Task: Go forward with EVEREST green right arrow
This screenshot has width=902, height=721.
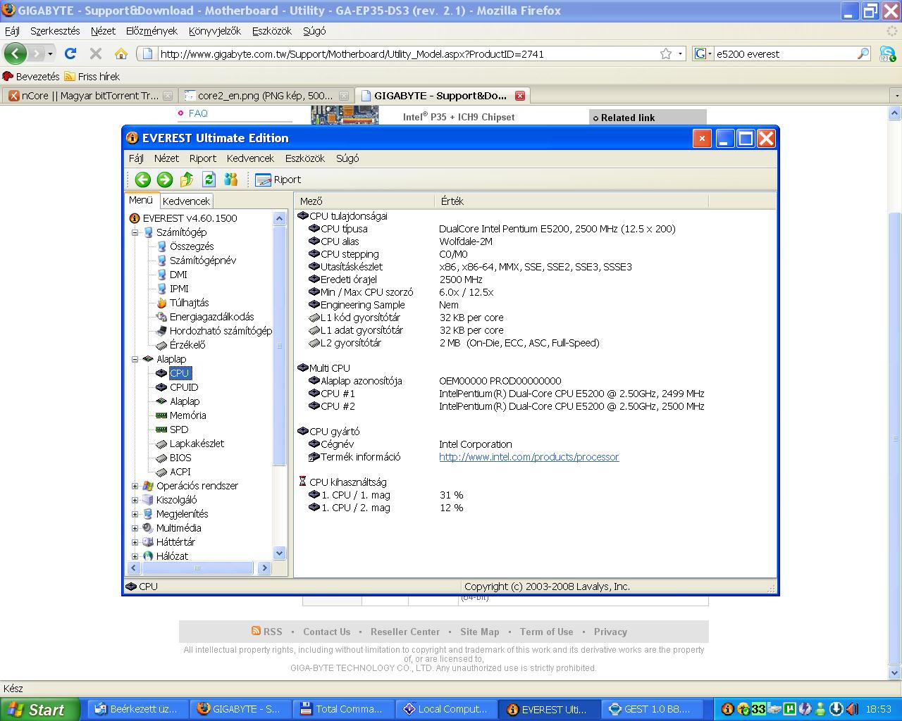Action: (x=164, y=180)
